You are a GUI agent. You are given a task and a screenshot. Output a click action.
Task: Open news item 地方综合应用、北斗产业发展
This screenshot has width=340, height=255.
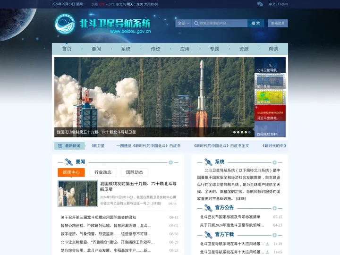tap(106, 250)
